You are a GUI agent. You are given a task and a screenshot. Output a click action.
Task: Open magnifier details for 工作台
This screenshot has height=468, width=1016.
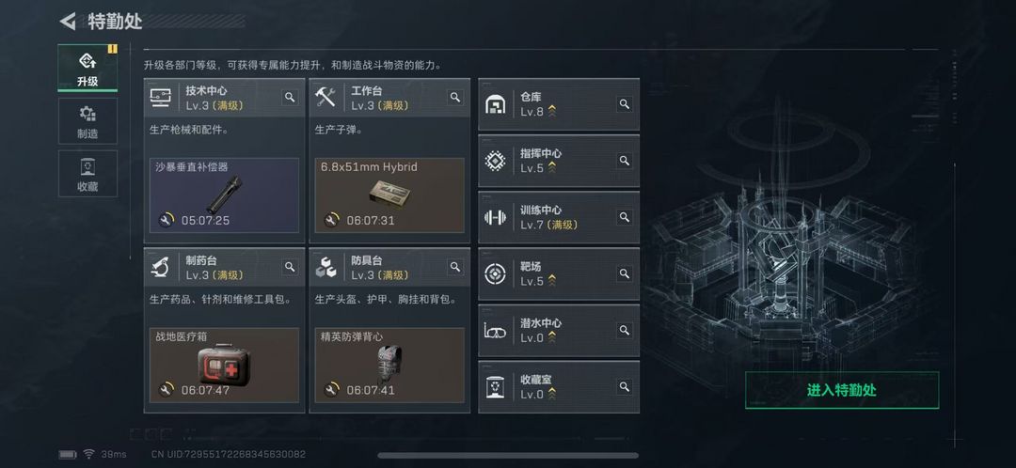point(455,98)
